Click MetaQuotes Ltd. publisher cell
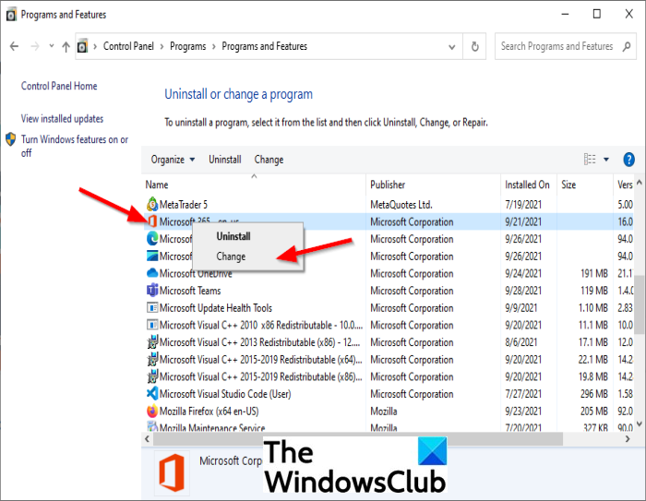 point(401,204)
